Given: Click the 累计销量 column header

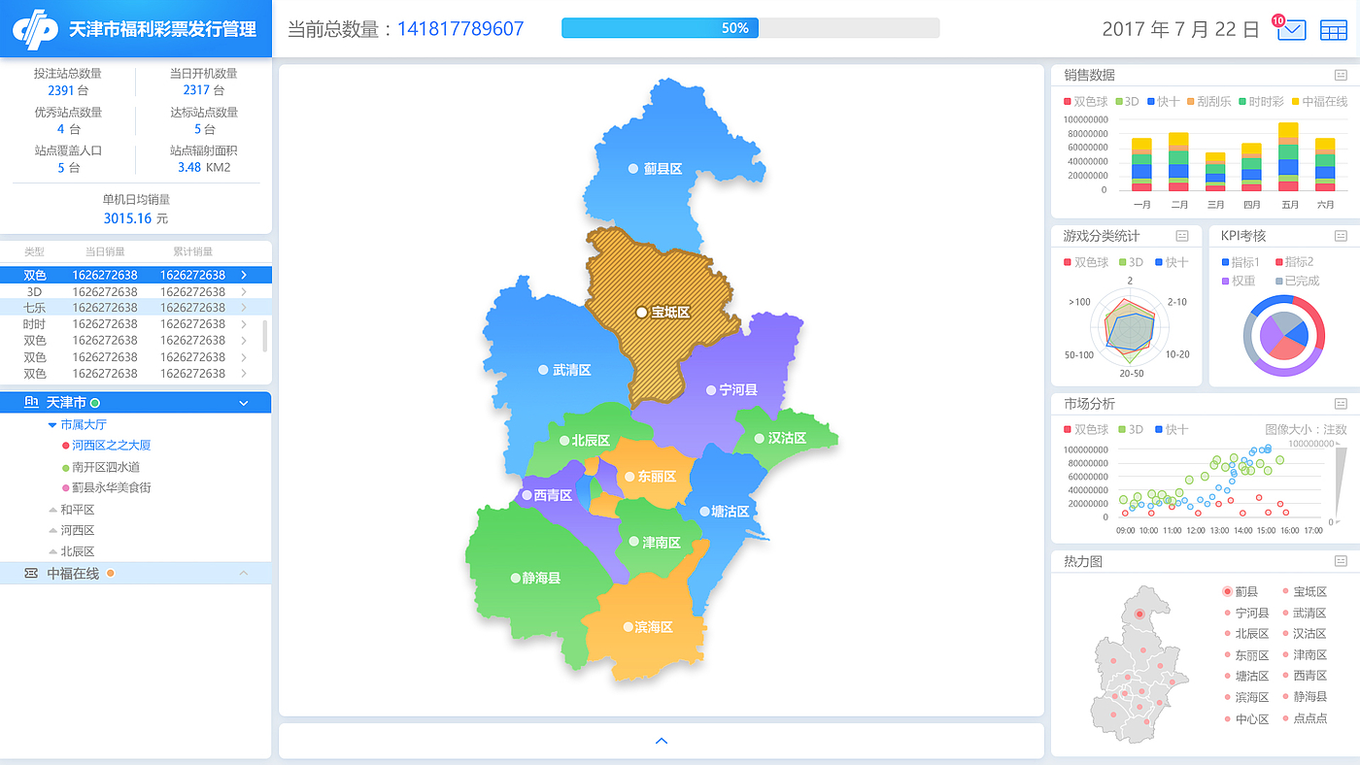Looking at the screenshot, I should [192, 251].
